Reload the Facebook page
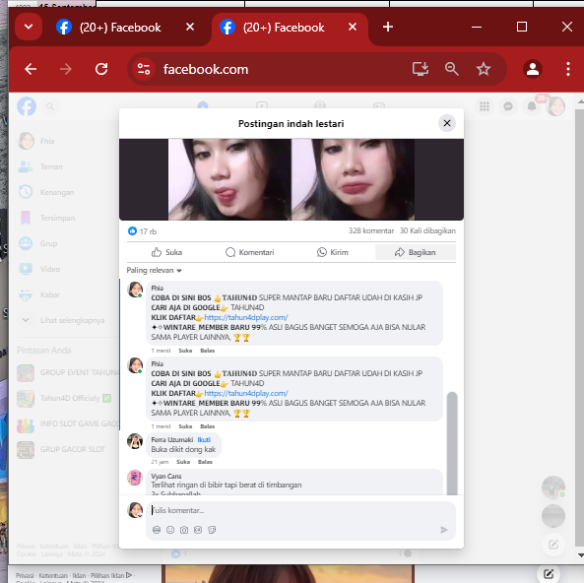 101,69
